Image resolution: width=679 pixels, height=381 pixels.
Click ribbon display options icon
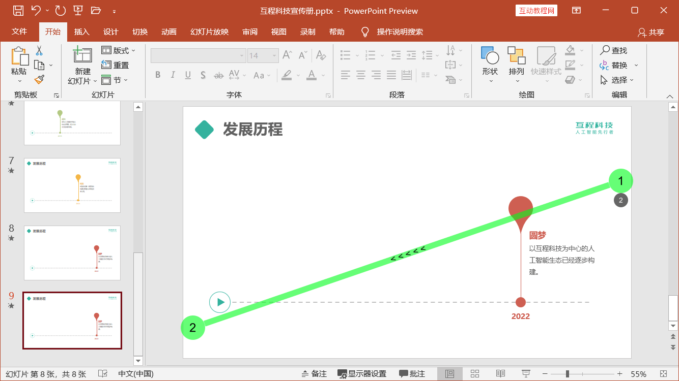point(576,10)
